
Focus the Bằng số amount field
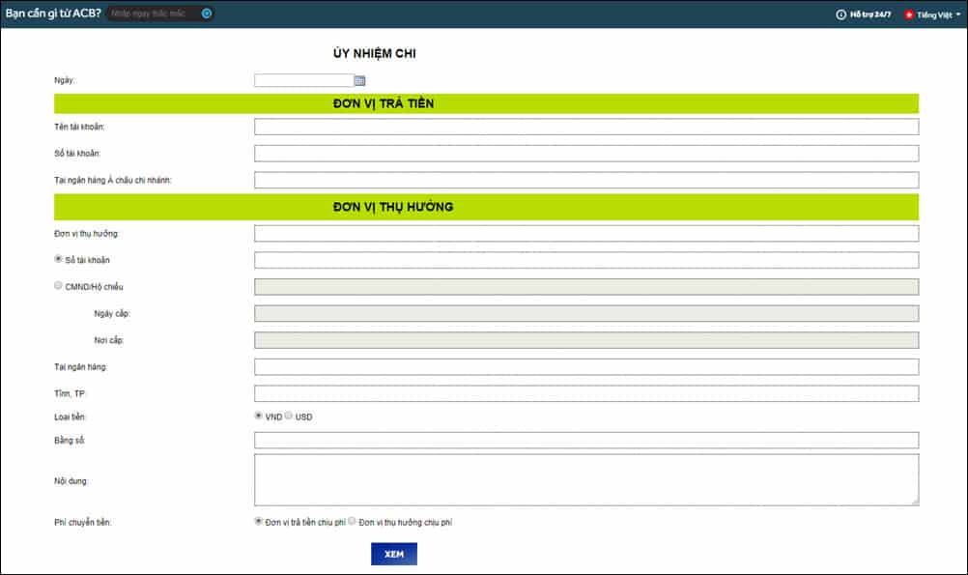coord(585,441)
